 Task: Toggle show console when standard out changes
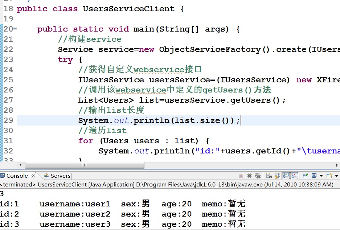(286, 176)
